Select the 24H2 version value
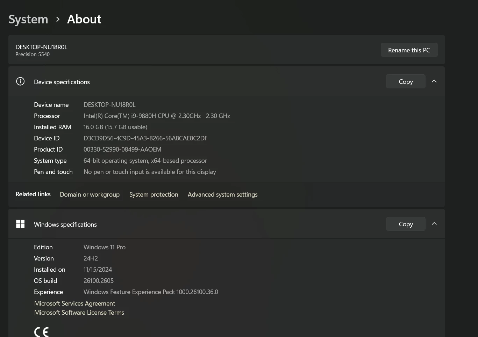Image resolution: width=478 pixels, height=337 pixels. [91, 258]
